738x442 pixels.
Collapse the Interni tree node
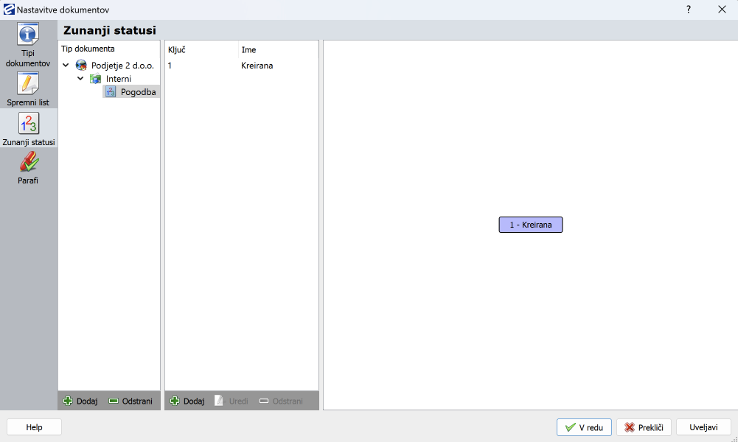(x=80, y=79)
